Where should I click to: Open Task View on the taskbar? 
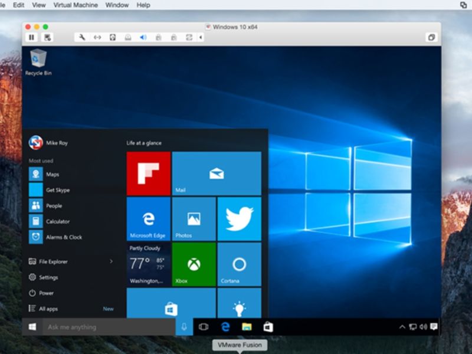[x=204, y=327]
